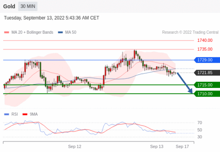The width and height of the screenshot is (220, 152).
Task: Click the Sep 13 date axis label
Action: (x=157, y=147)
